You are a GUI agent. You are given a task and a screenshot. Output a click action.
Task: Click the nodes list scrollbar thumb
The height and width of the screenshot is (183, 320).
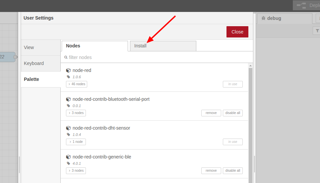[x=250, y=125]
